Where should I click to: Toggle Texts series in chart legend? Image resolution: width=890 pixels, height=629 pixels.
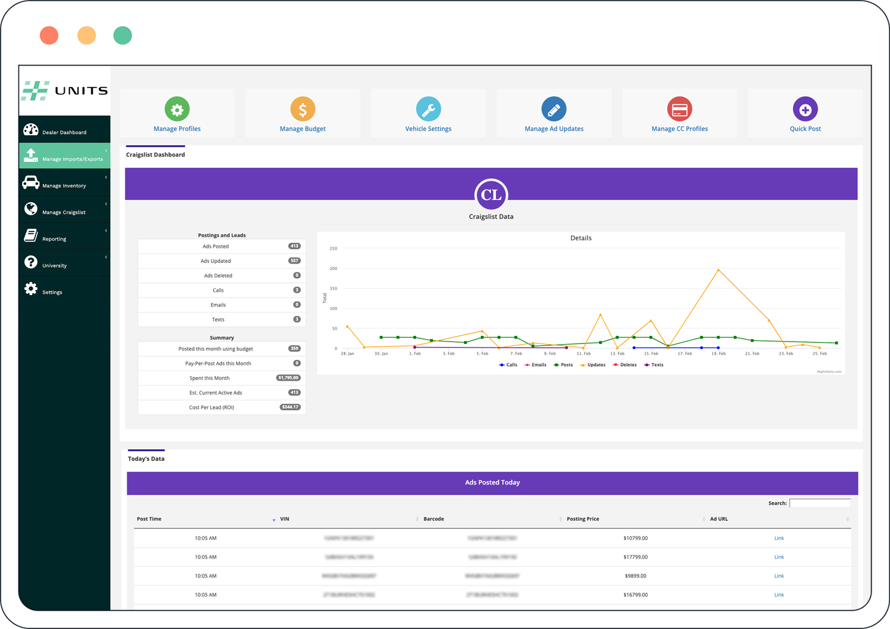click(653, 365)
